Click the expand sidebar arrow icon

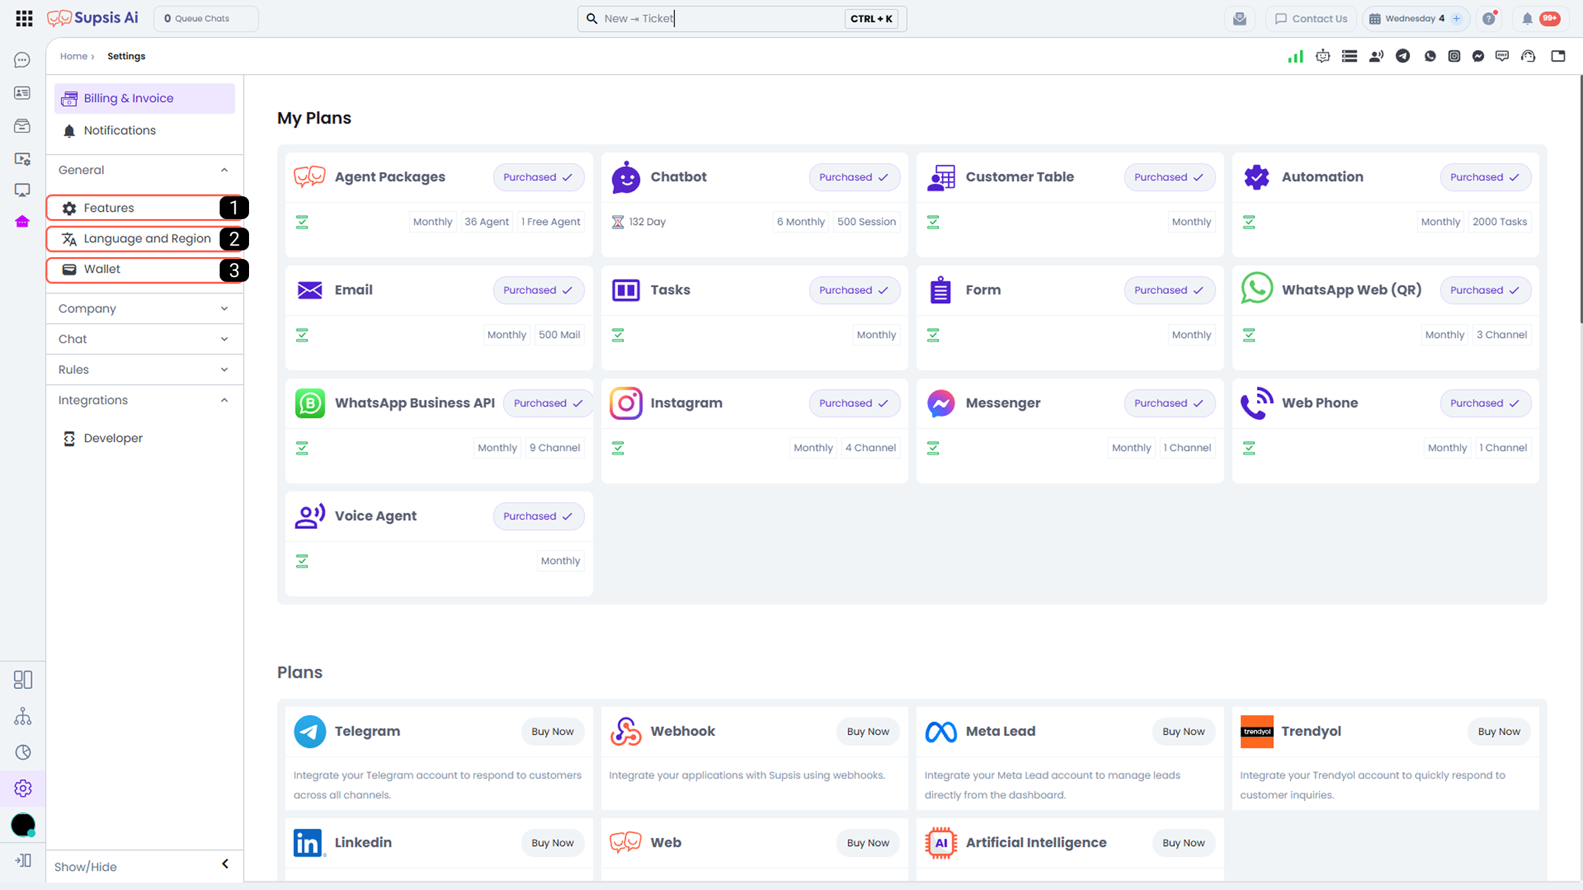(23, 860)
